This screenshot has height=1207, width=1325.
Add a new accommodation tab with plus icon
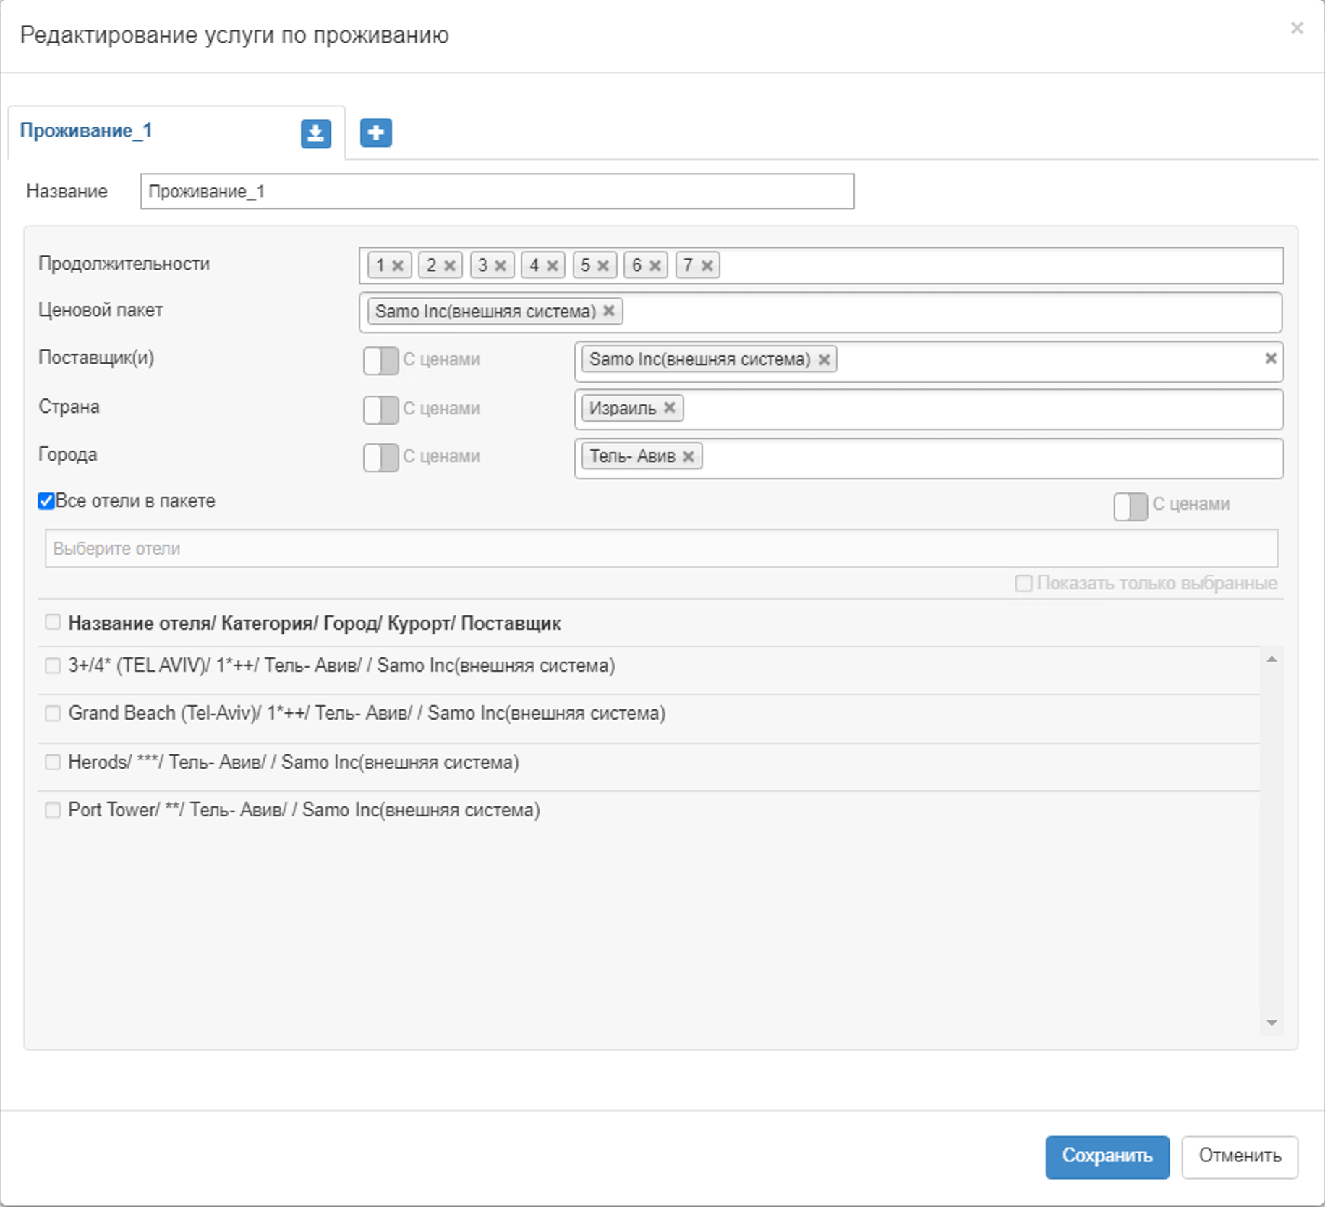[x=375, y=132]
